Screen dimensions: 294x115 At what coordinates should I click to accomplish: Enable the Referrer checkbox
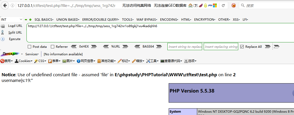point(53,47)
